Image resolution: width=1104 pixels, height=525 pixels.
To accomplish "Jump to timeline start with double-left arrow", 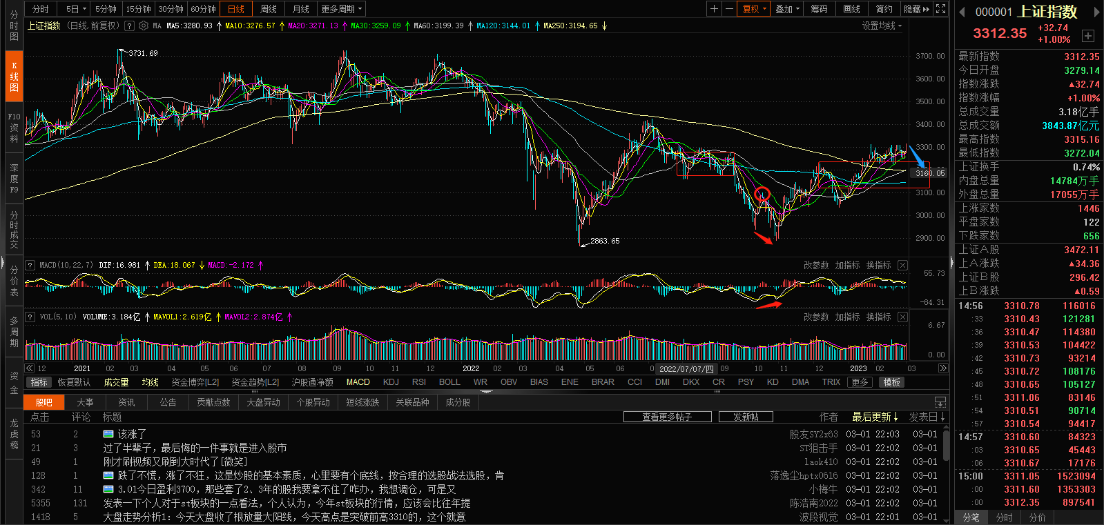I will tap(30, 368).
